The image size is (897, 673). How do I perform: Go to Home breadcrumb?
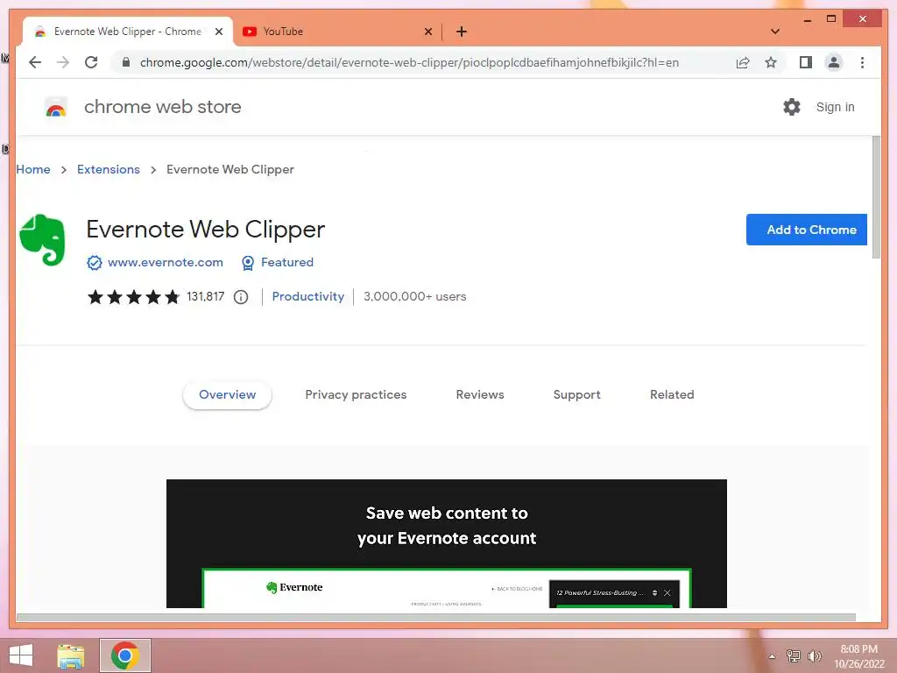coord(33,169)
